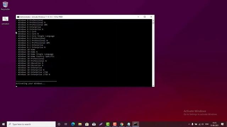
Task: Click the 'Windows 10 Professional N' line
Action: coord(32,61)
